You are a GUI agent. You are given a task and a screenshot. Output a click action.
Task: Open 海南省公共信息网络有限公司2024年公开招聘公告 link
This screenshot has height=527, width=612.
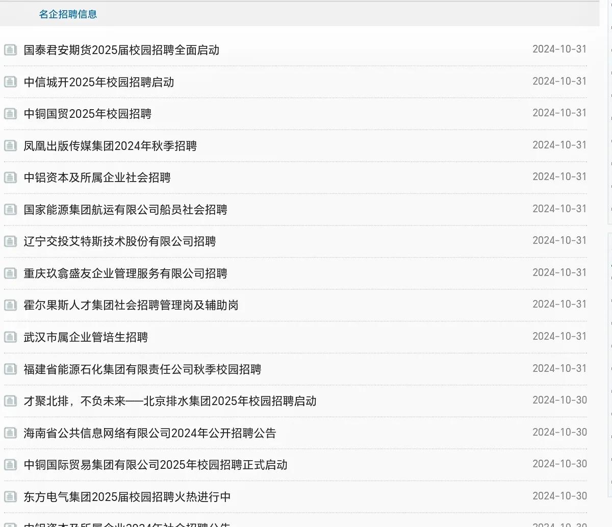[x=150, y=433]
